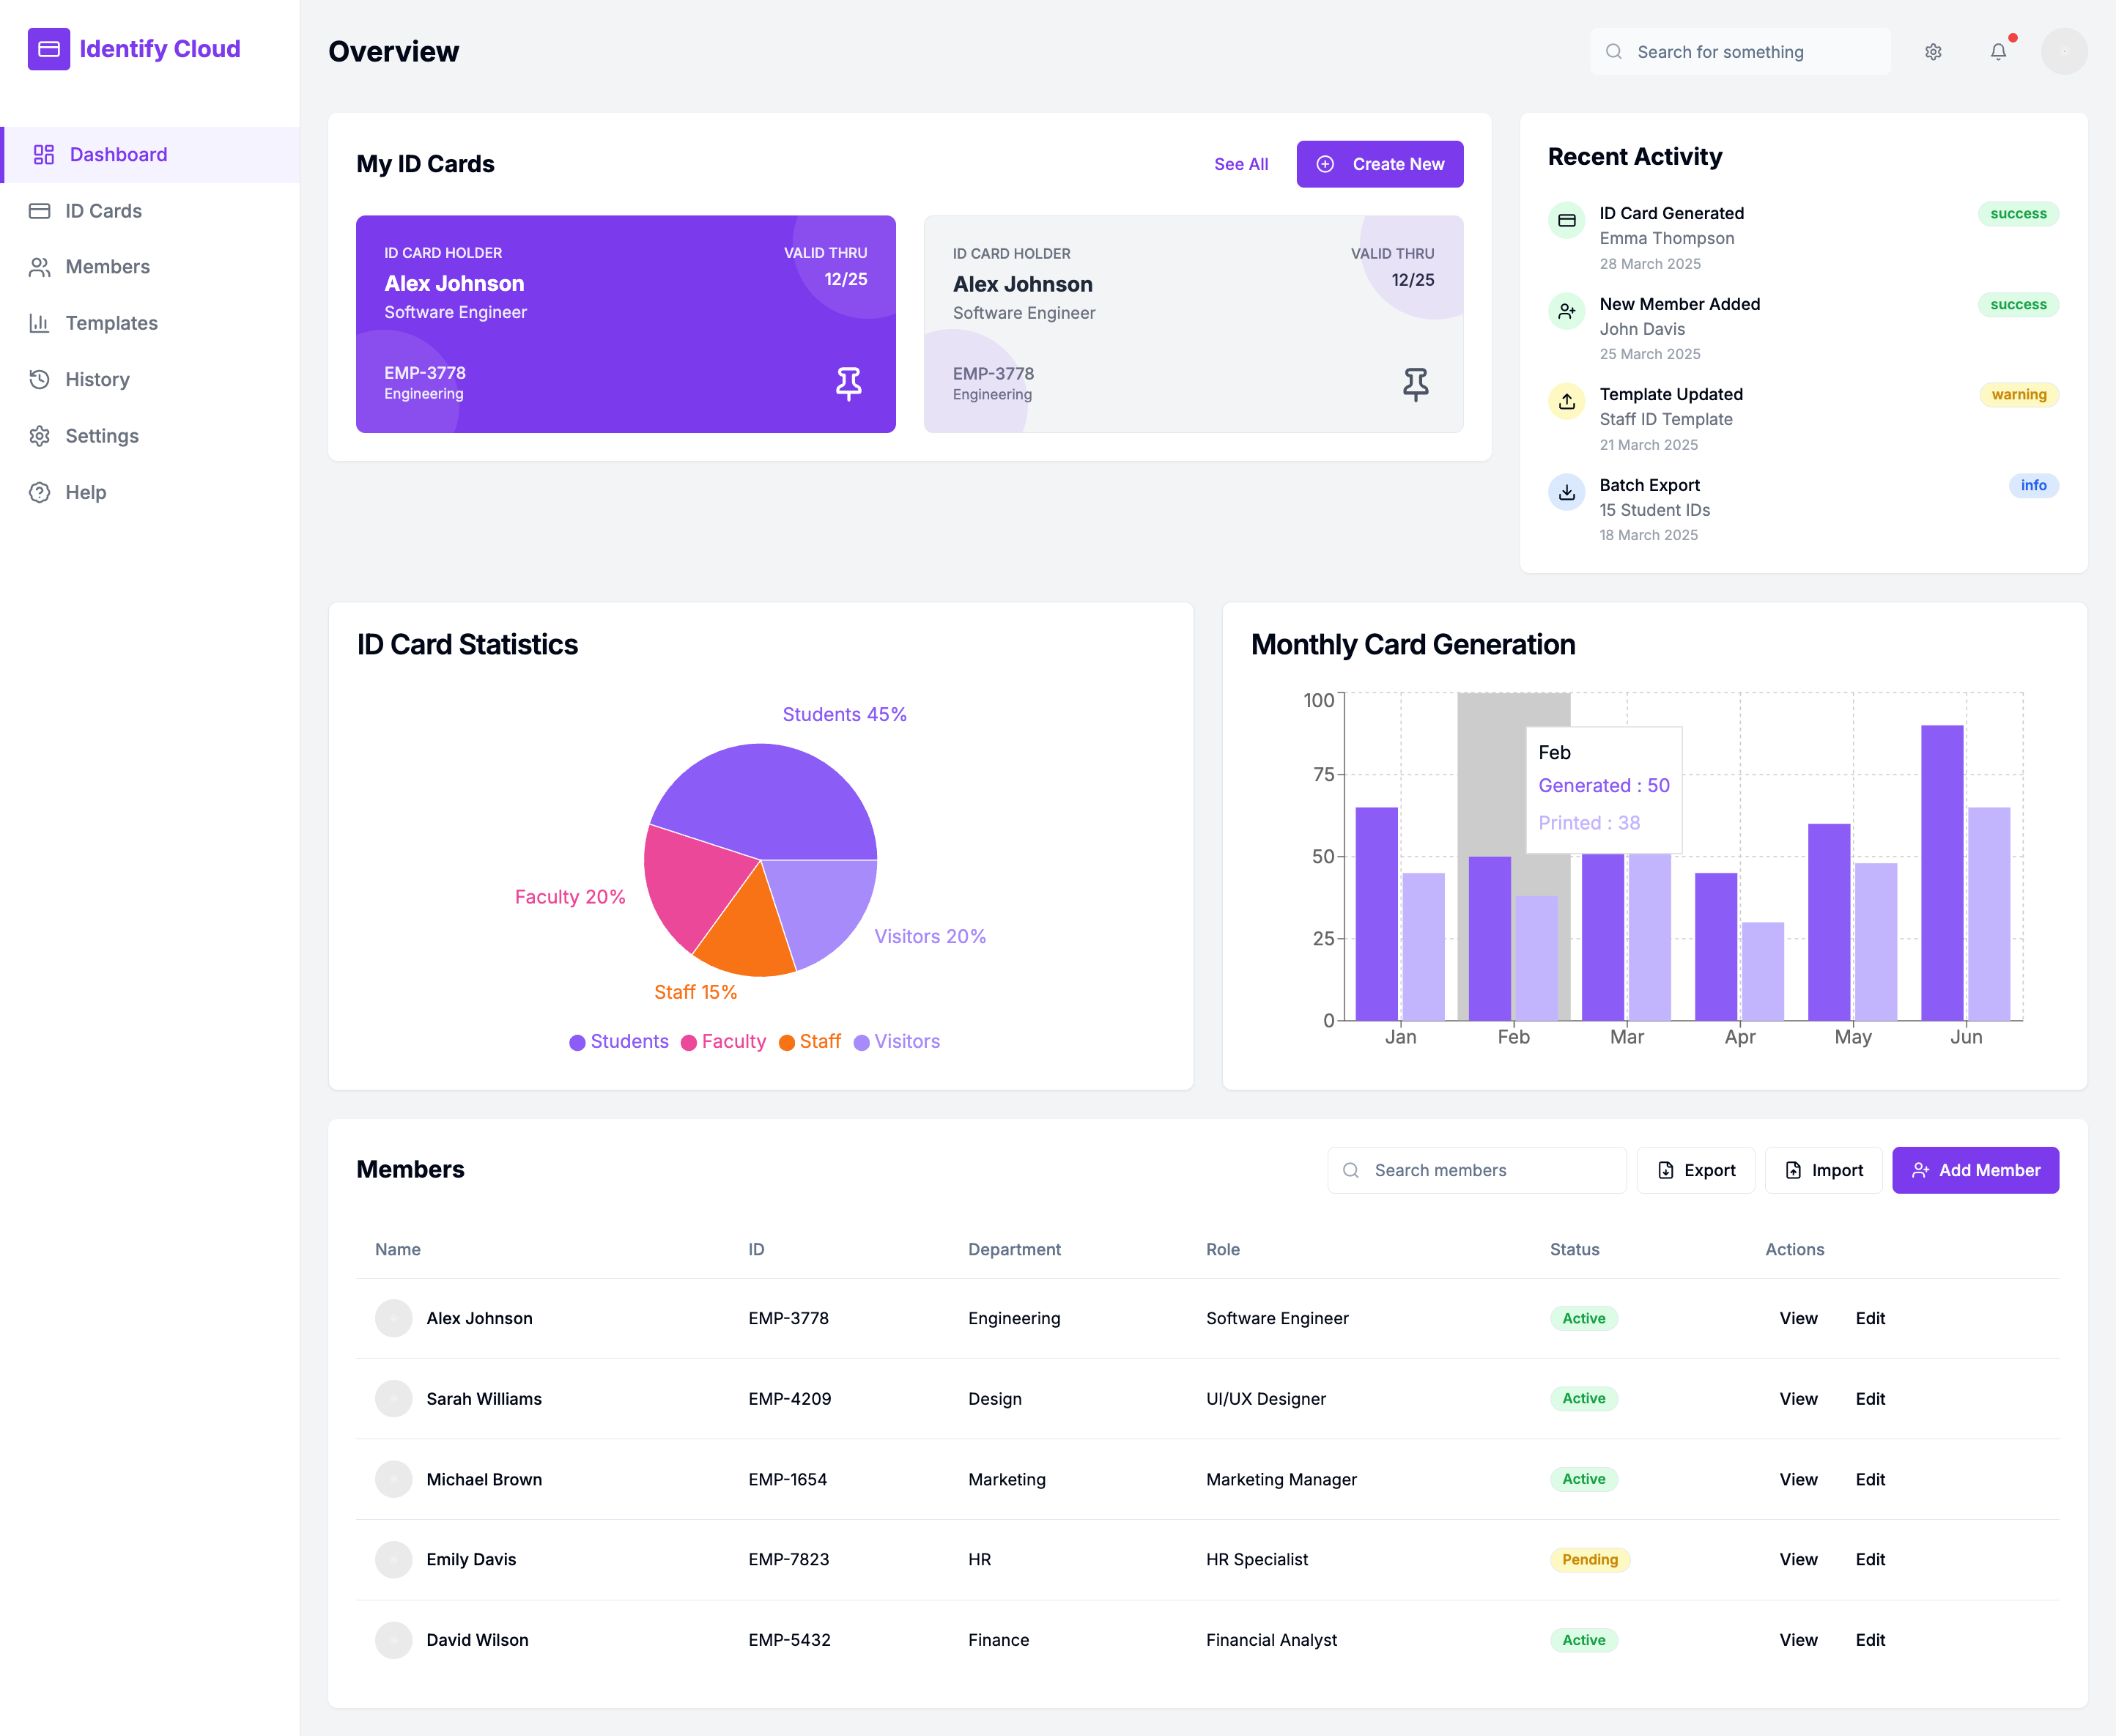This screenshot has height=1736, width=2116.
Task: Click the Identify Cloud logo icon
Action: pos(49,49)
